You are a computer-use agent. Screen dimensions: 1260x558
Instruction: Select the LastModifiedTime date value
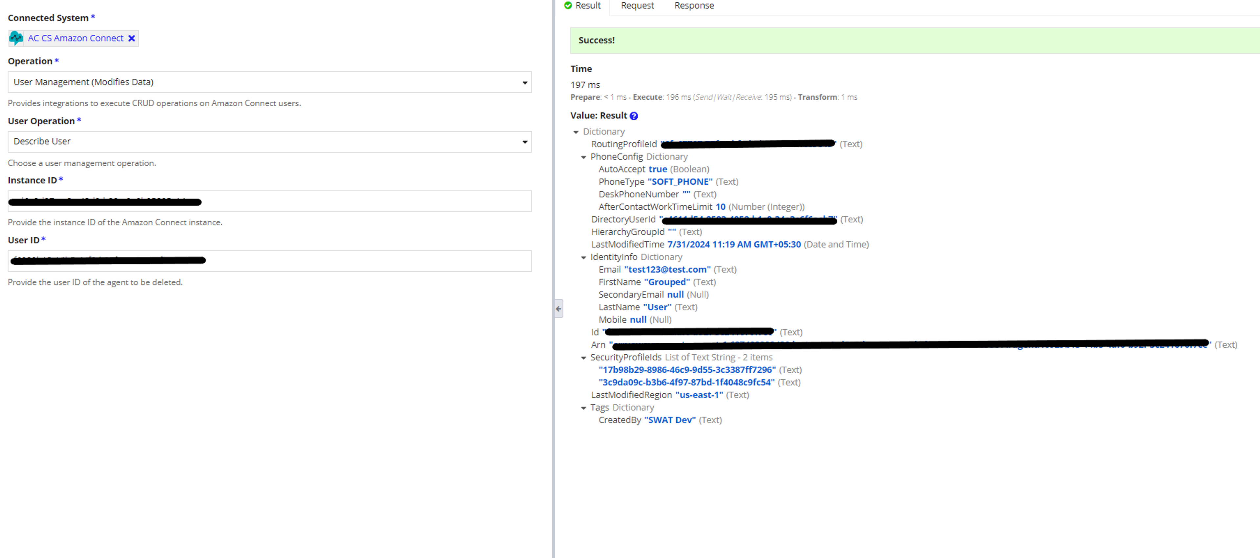point(734,244)
